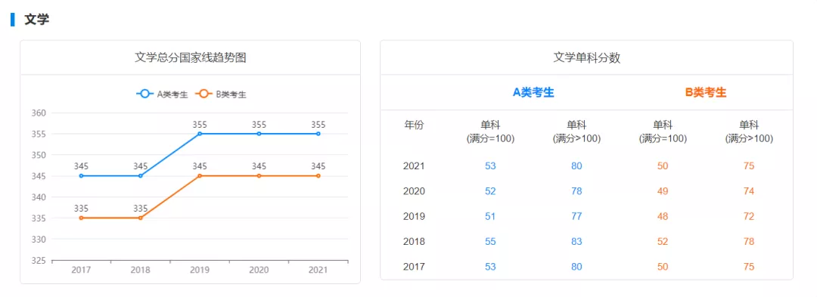Click the 2017 label on chart x-axis
Screen dimensions: 817x297
click(81, 270)
